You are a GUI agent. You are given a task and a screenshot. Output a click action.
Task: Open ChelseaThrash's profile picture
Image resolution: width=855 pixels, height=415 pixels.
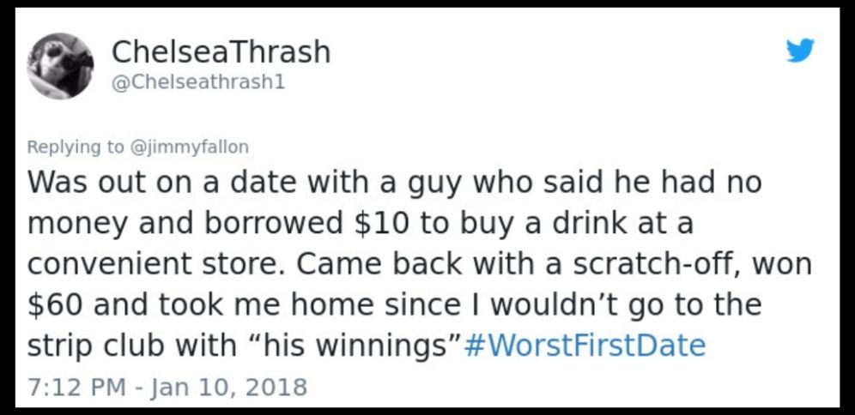pos(61,66)
